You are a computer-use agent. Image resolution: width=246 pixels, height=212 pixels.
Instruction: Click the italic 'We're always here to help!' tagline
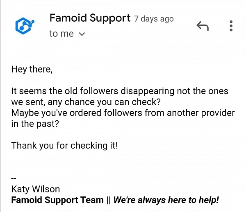(166, 200)
